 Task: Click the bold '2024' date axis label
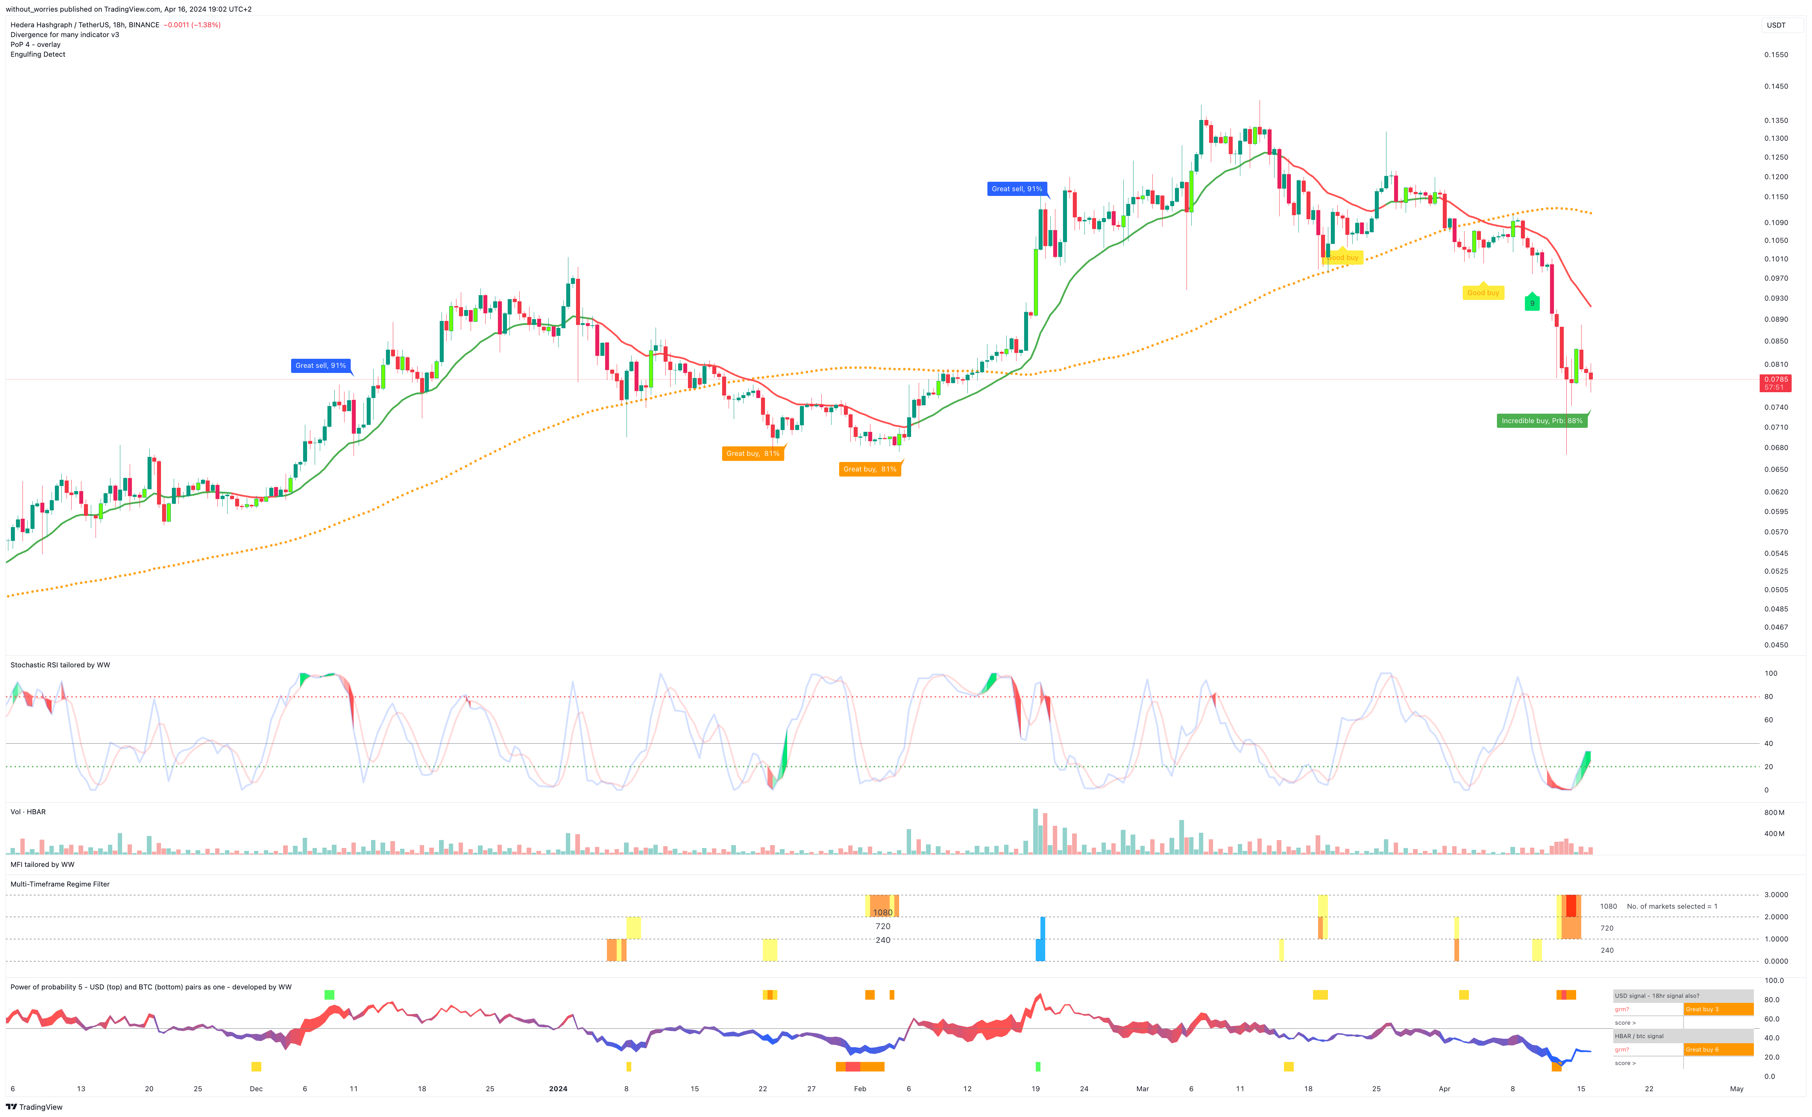pos(558,1089)
